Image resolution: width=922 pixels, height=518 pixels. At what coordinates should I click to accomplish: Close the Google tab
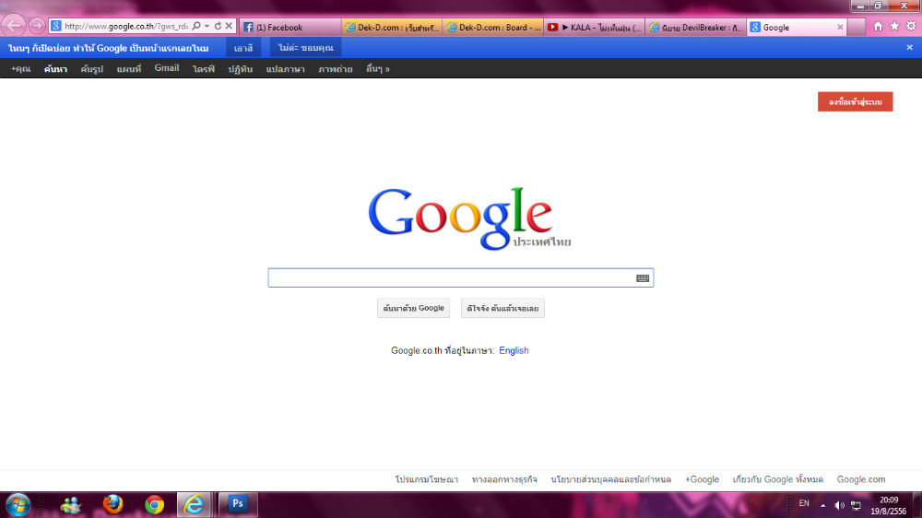click(x=840, y=27)
